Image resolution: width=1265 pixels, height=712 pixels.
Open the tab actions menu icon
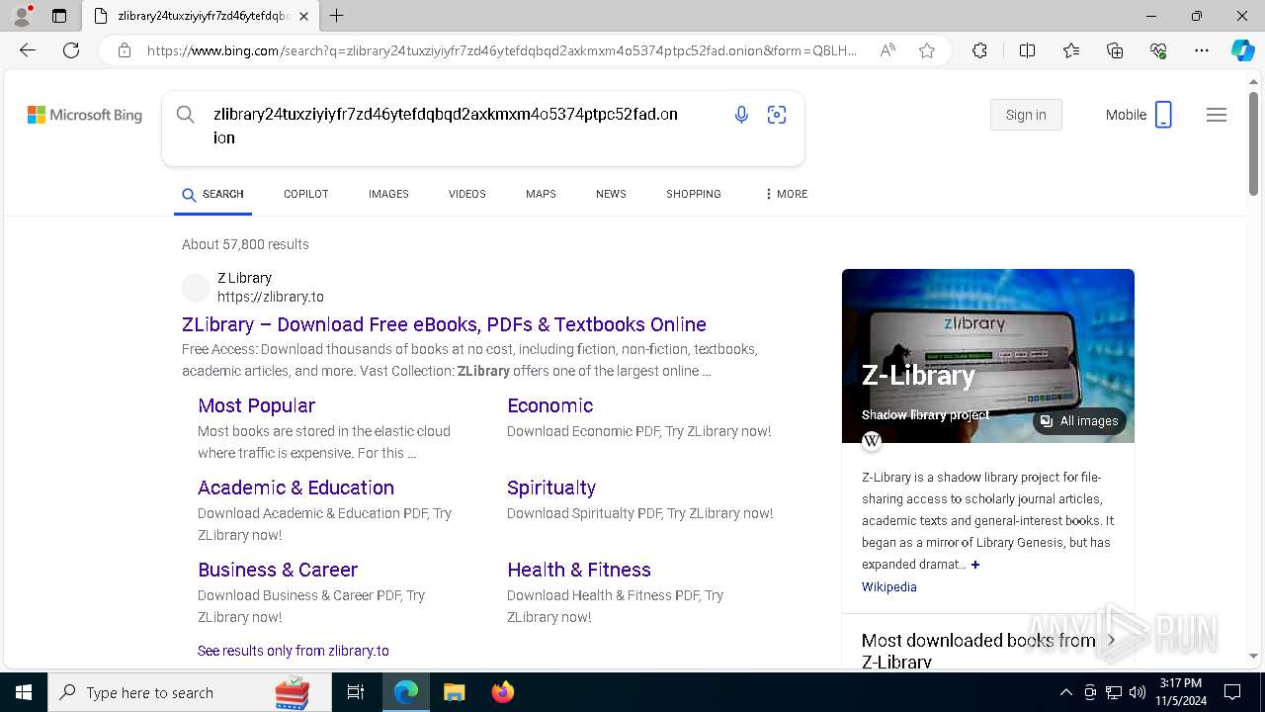click(x=59, y=16)
